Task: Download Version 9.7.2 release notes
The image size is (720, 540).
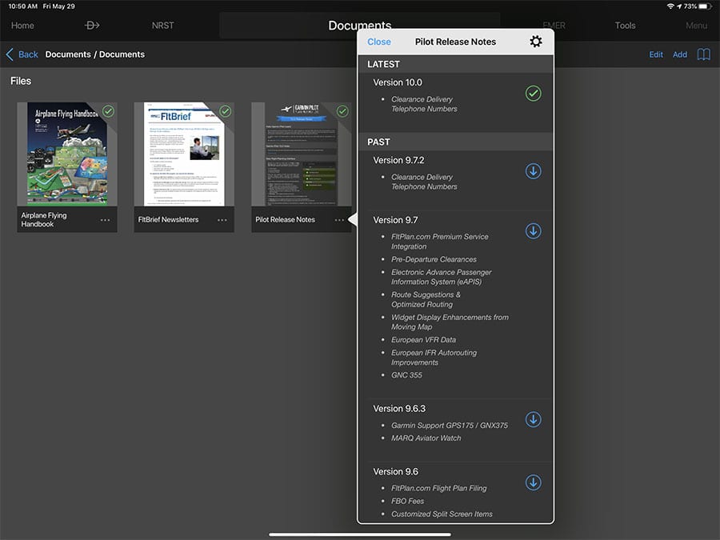Action: (533, 171)
